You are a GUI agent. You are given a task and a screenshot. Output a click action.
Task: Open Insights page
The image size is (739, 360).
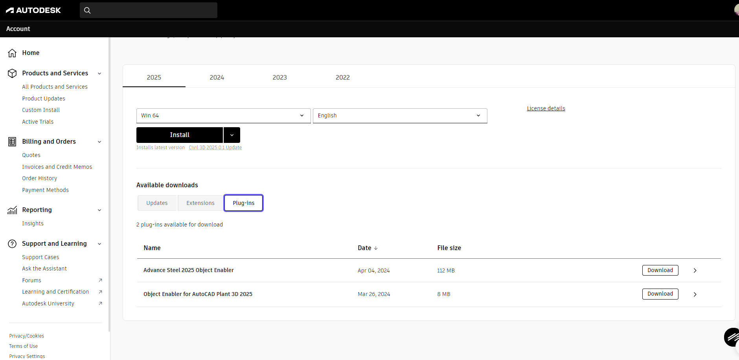tap(33, 223)
